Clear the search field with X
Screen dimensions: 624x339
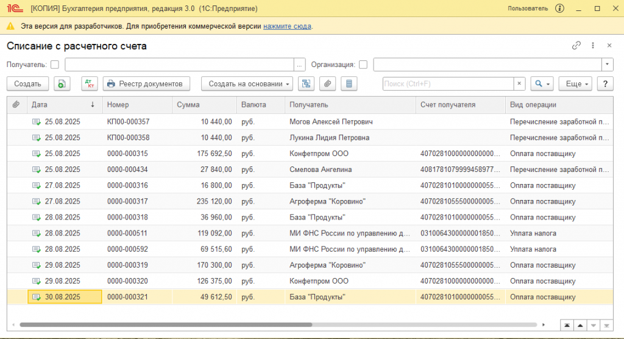pos(519,84)
